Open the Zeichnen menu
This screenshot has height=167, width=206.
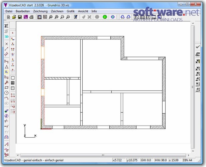pyautogui.click(x=57, y=11)
